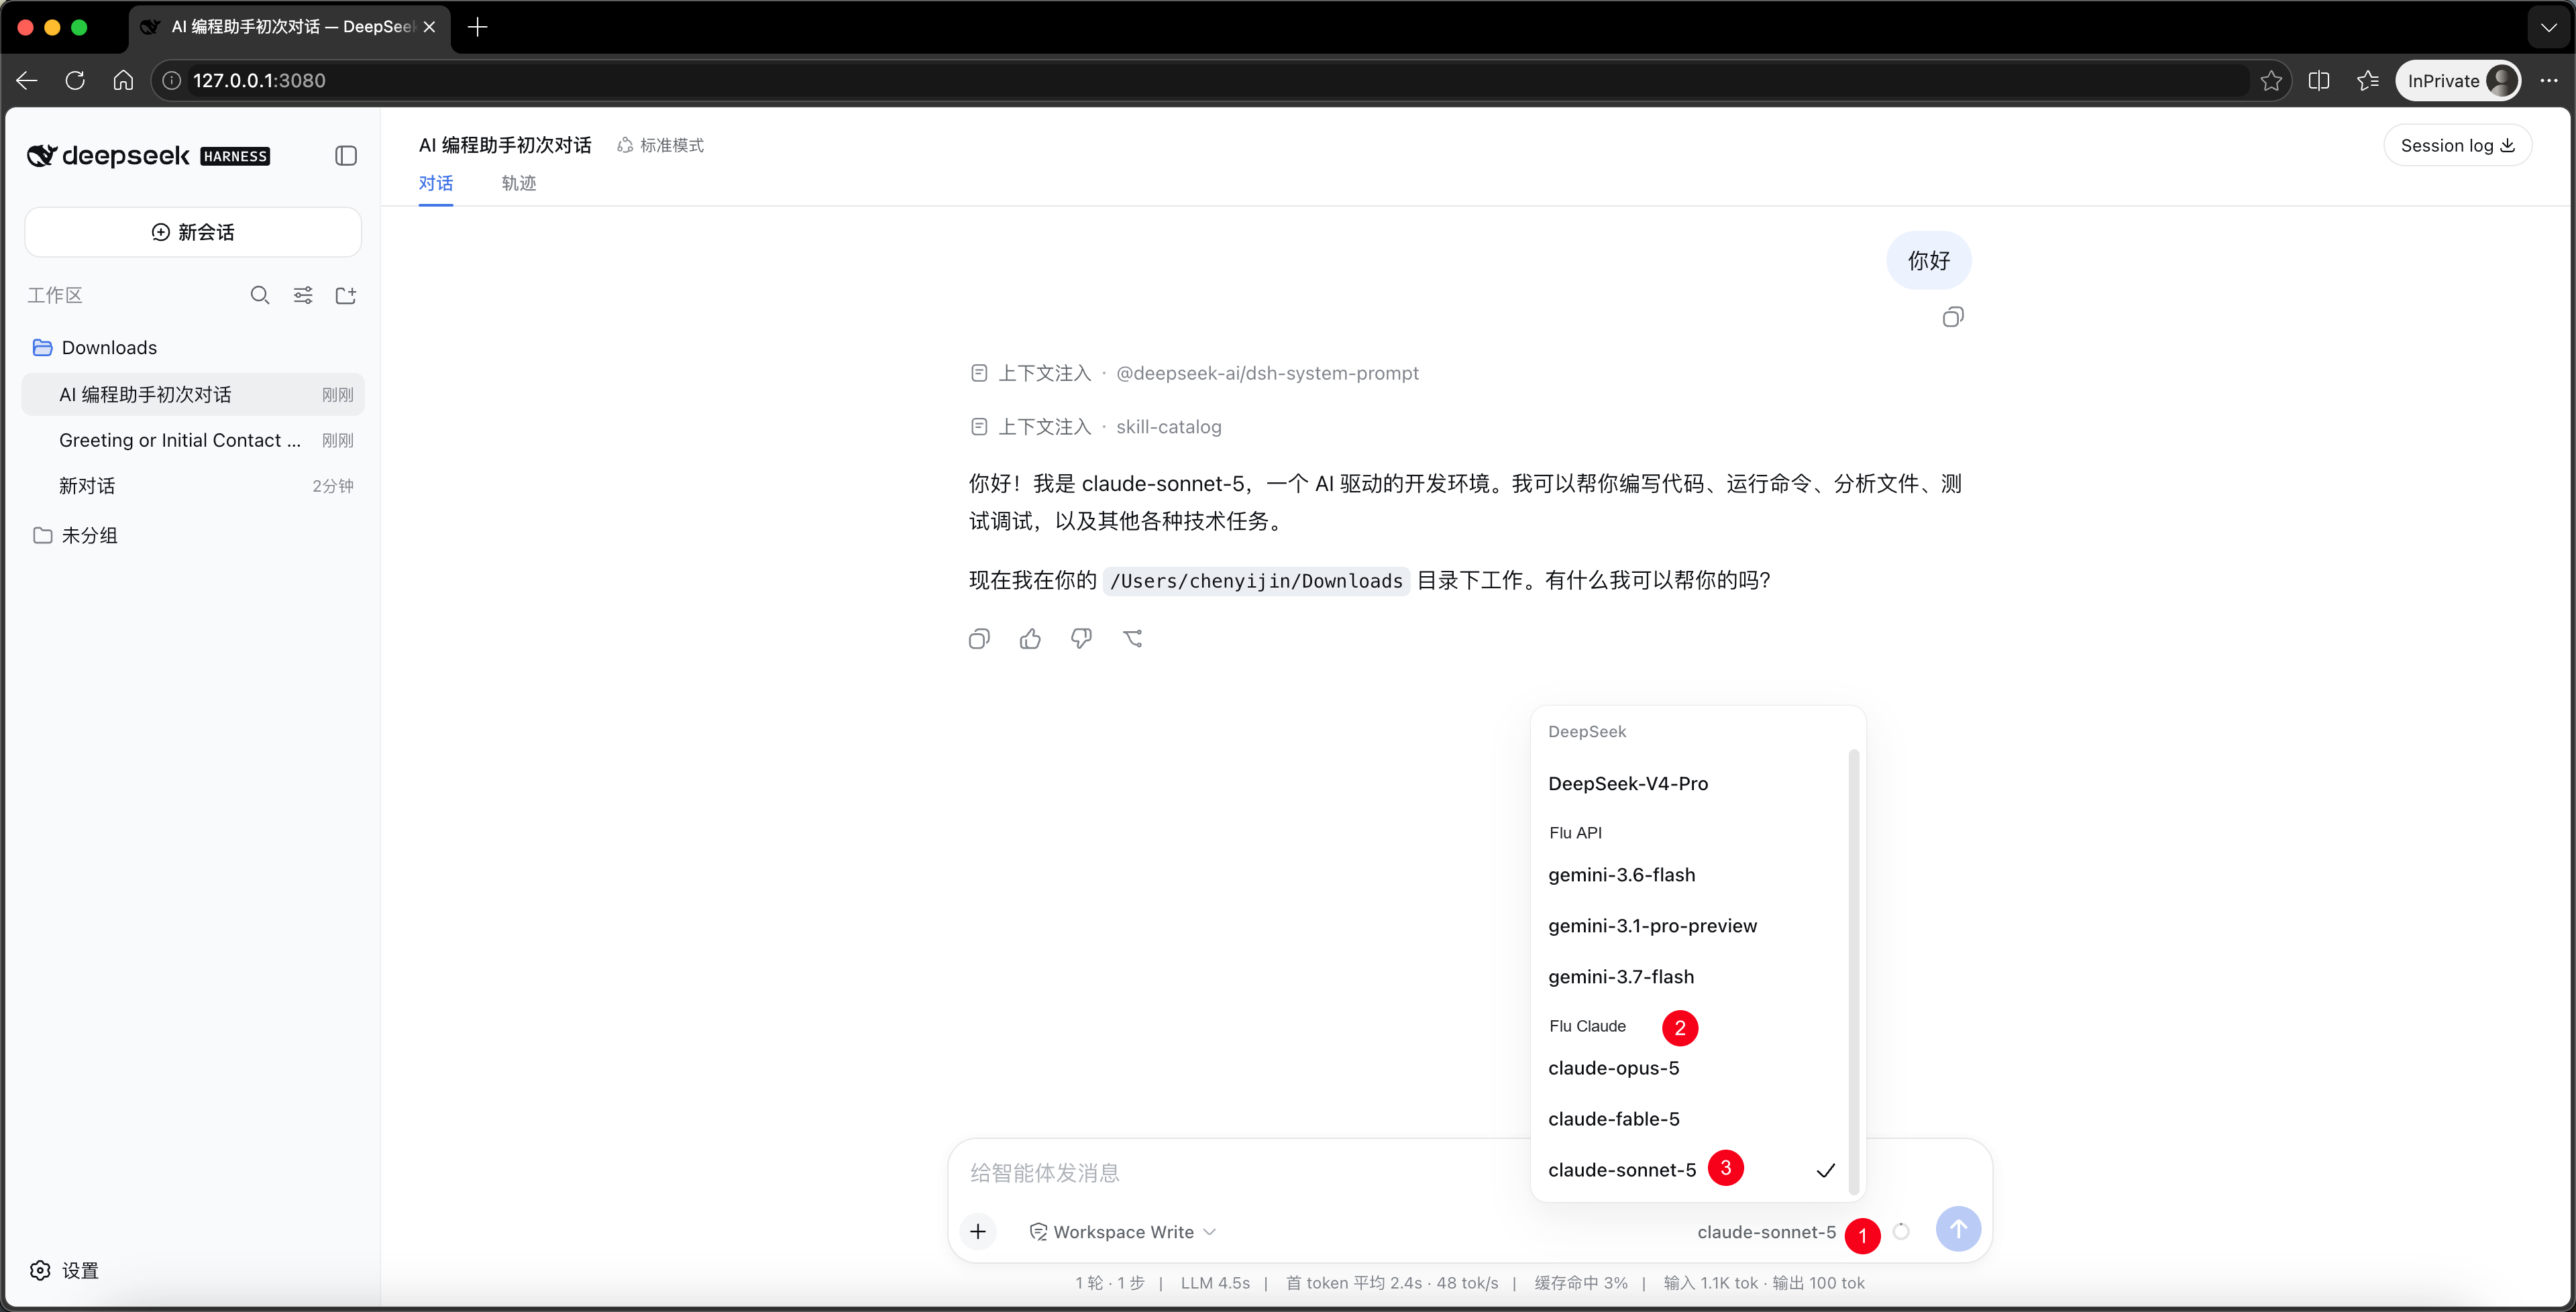The height and width of the screenshot is (1312, 2576).
Task: Click the deepseek HARNESS logo
Action: pos(148,156)
